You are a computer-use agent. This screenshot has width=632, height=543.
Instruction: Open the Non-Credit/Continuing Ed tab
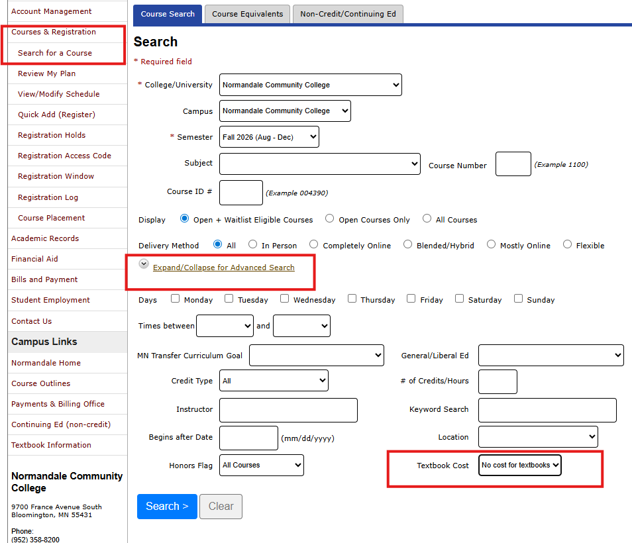pyautogui.click(x=347, y=14)
